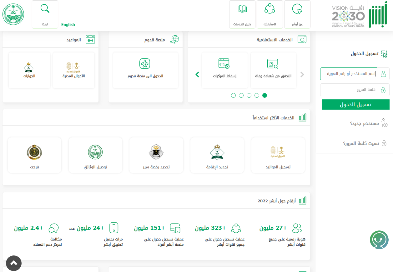The image size is (393, 272).
Task: Switch site language to English
Action: [68, 25]
